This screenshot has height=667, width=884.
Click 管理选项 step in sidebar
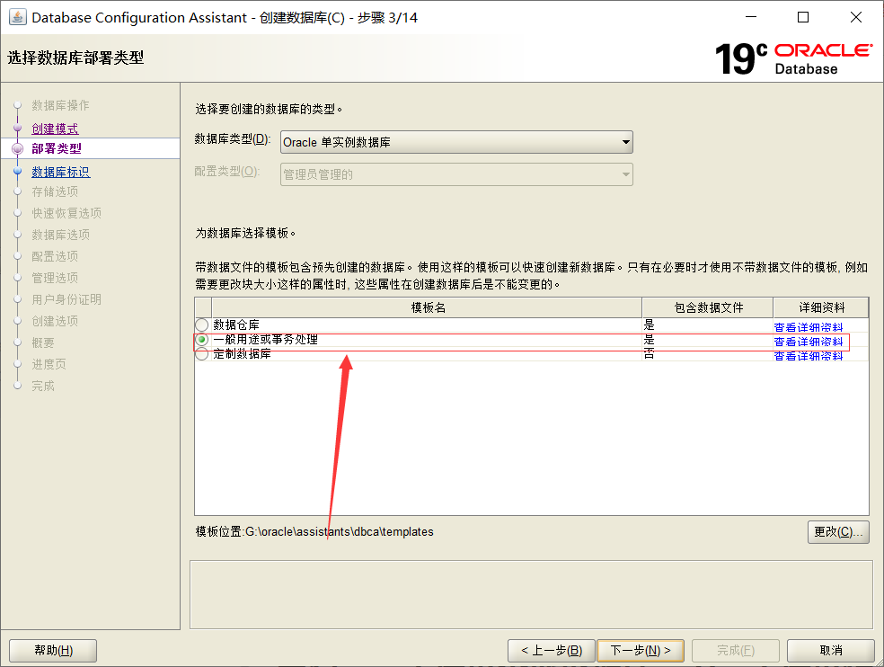click(55, 278)
